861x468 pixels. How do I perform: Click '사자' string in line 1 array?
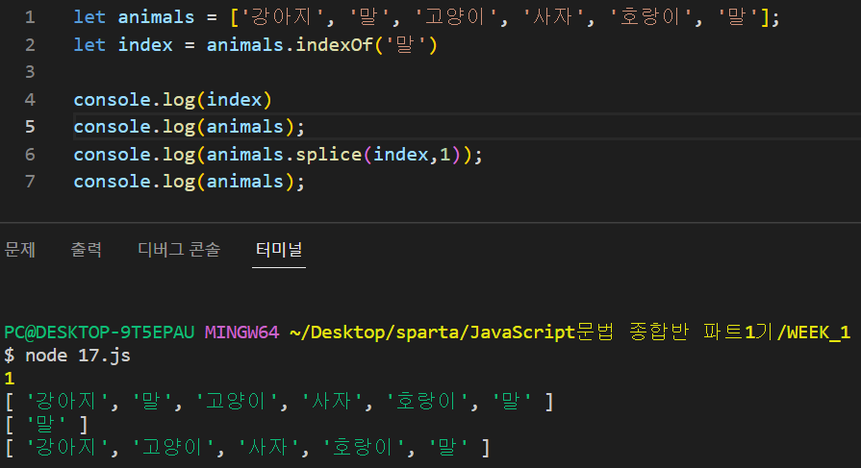(x=553, y=17)
